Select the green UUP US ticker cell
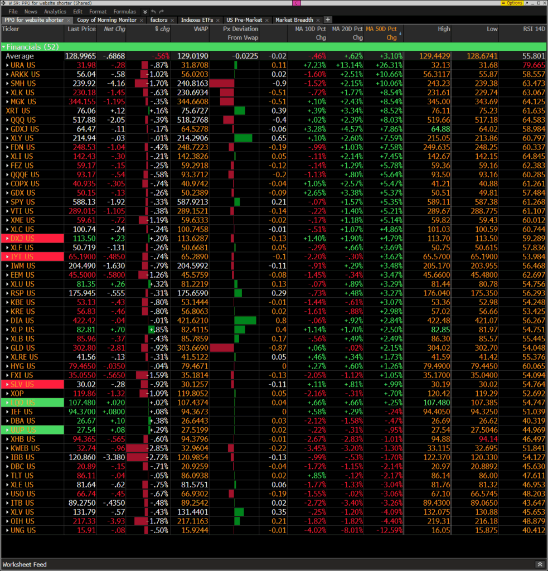This screenshot has width=548, height=571. 32,430
